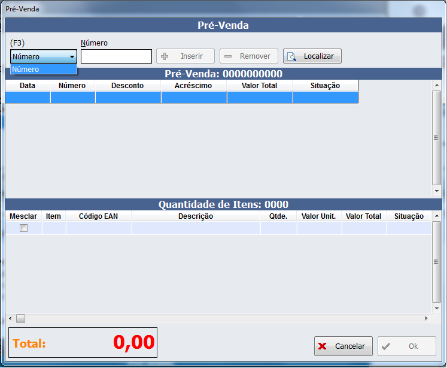Choose 'Número' from the open dropdown list
The image size is (447, 368).
point(43,70)
